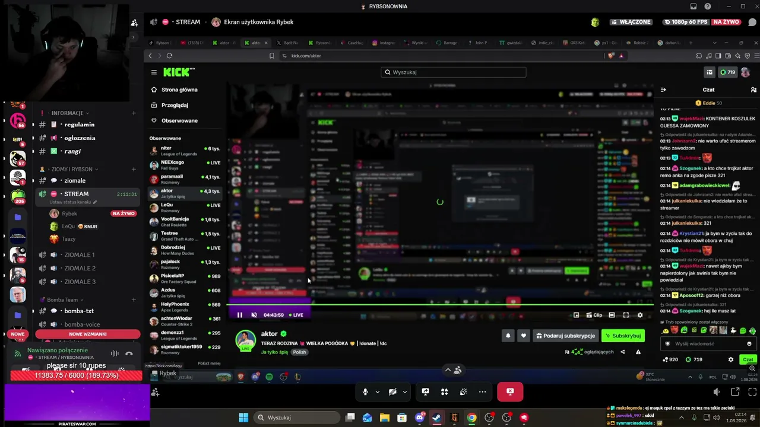Open more options in Discord call bar
Screen dimensions: 760x427
click(x=482, y=391)
